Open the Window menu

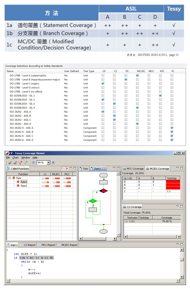26,157
